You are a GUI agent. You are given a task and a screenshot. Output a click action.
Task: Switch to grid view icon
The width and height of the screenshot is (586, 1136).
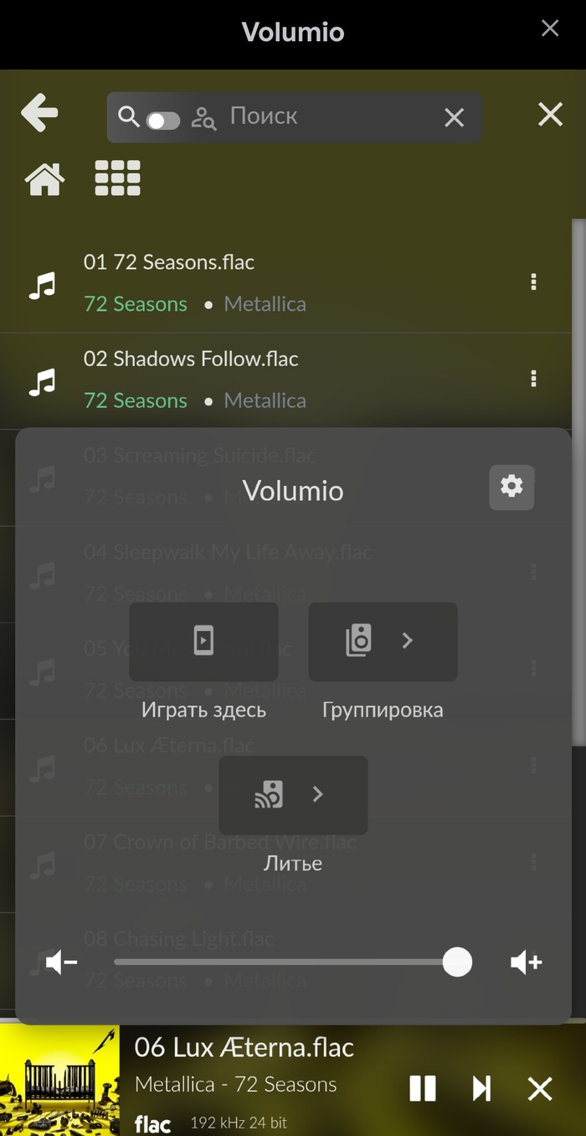click(x=117, y=178)
